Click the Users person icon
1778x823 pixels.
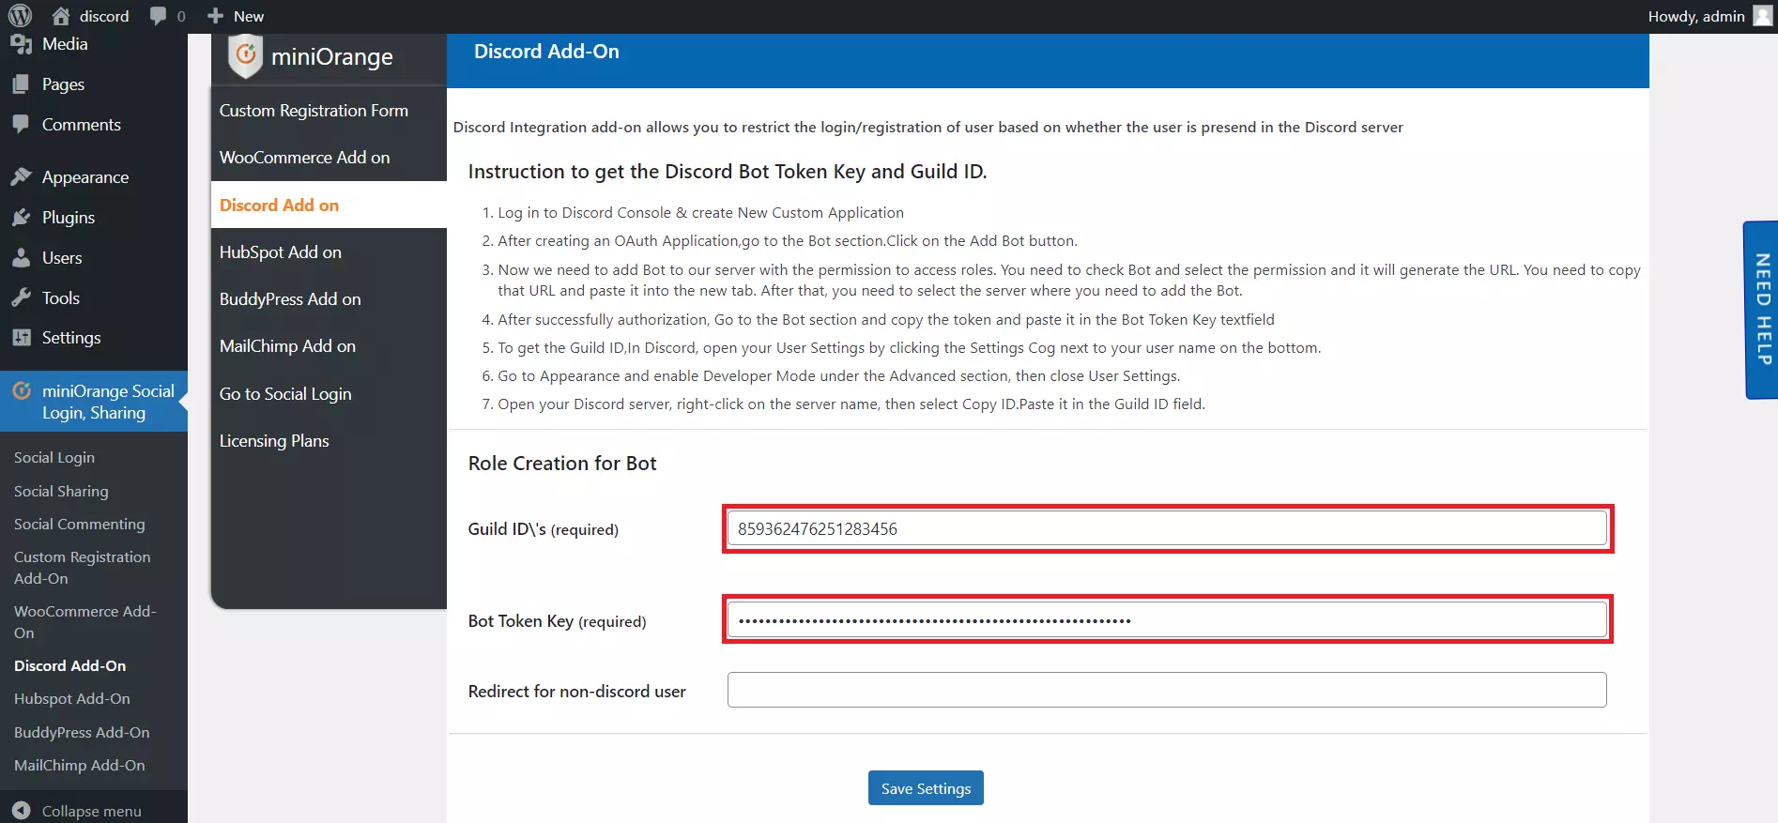pyautogui.click(x=22, y=258)
